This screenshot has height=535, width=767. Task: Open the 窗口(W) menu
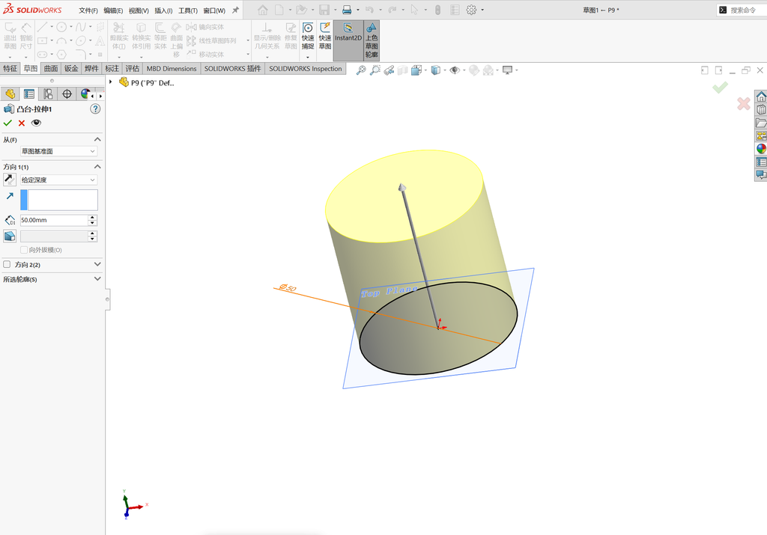click(x=214, y=10)
